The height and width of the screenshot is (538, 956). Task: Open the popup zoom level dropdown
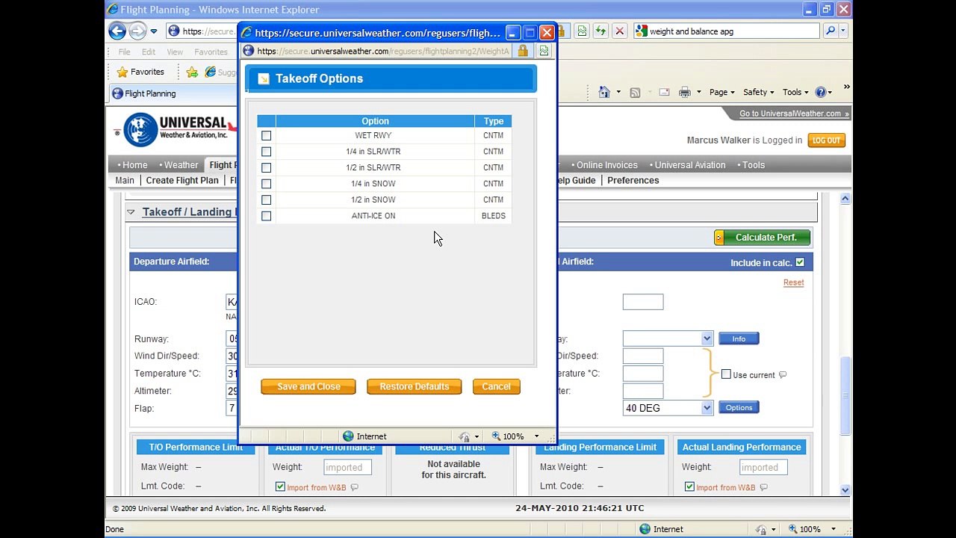(536, 436)
